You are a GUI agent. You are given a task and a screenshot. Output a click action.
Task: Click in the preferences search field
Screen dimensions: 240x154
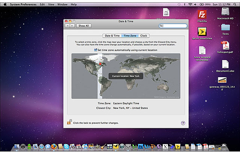(173, 26)
